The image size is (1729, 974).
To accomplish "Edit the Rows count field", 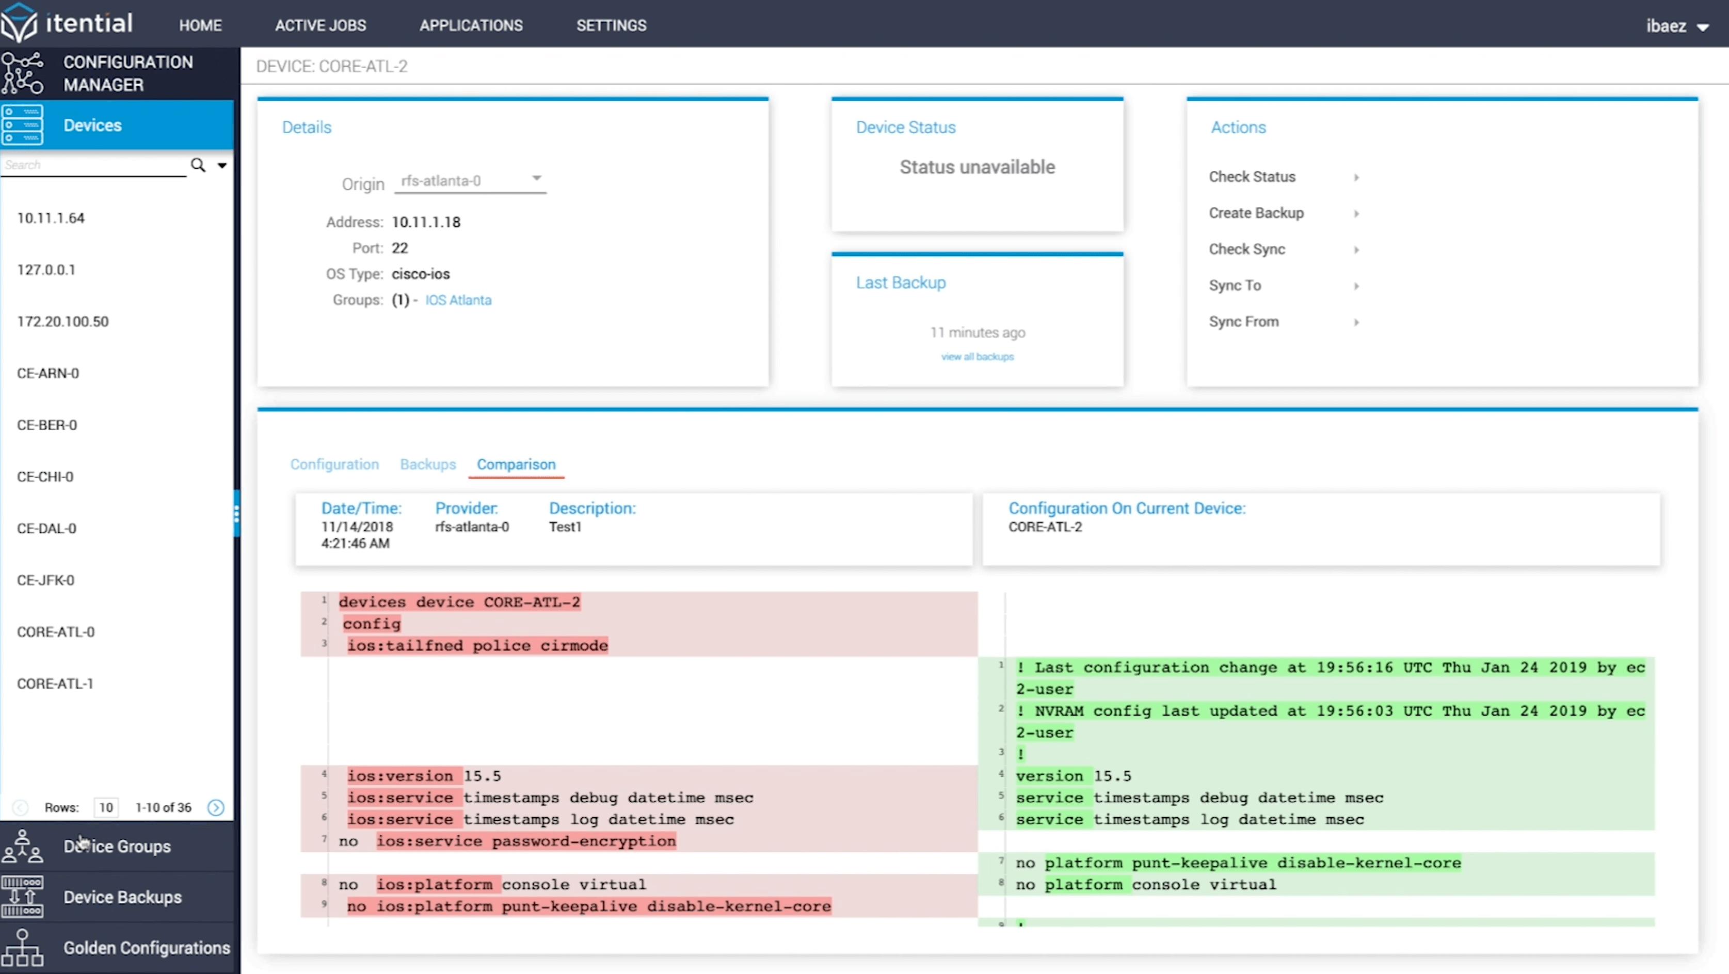I will [x=106, y=808].
